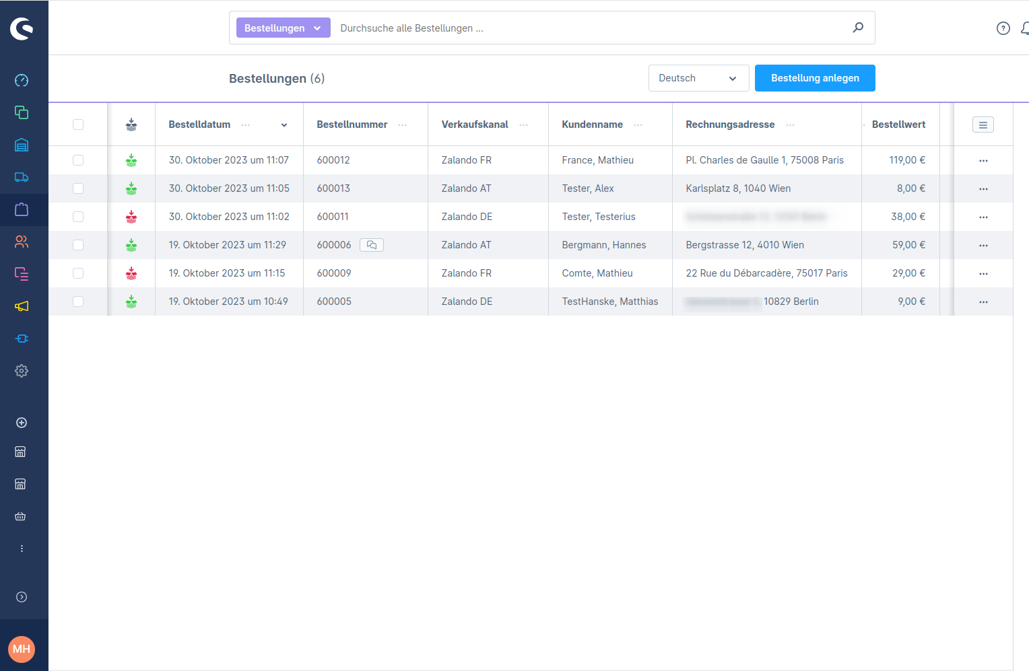Open the shopping basket icon in sidebar
Viewport: 1029px width, 671px height.
click(x=20, y=516)
